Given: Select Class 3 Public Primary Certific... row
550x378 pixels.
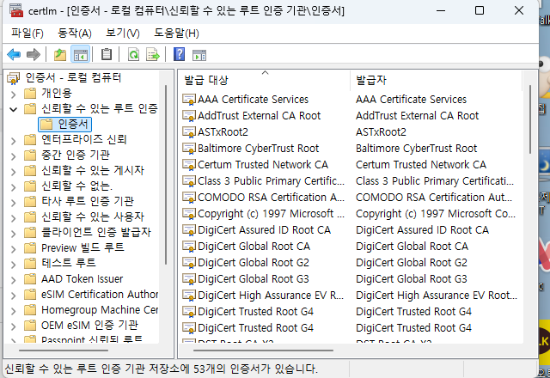Looking at the screenshot, I should (271, 181).
